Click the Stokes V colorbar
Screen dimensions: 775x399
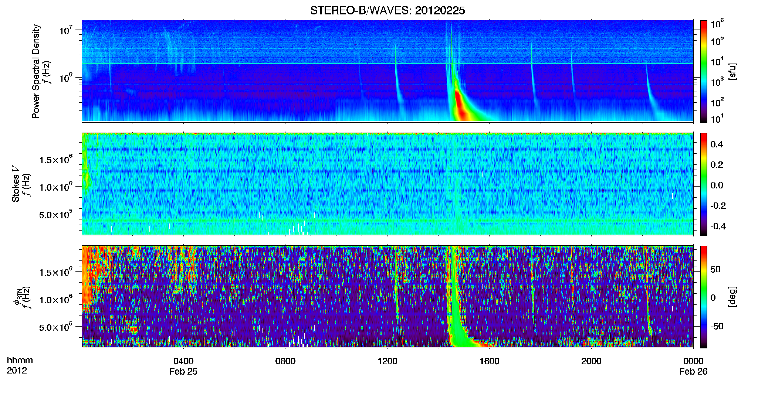[x=703, y=184]
